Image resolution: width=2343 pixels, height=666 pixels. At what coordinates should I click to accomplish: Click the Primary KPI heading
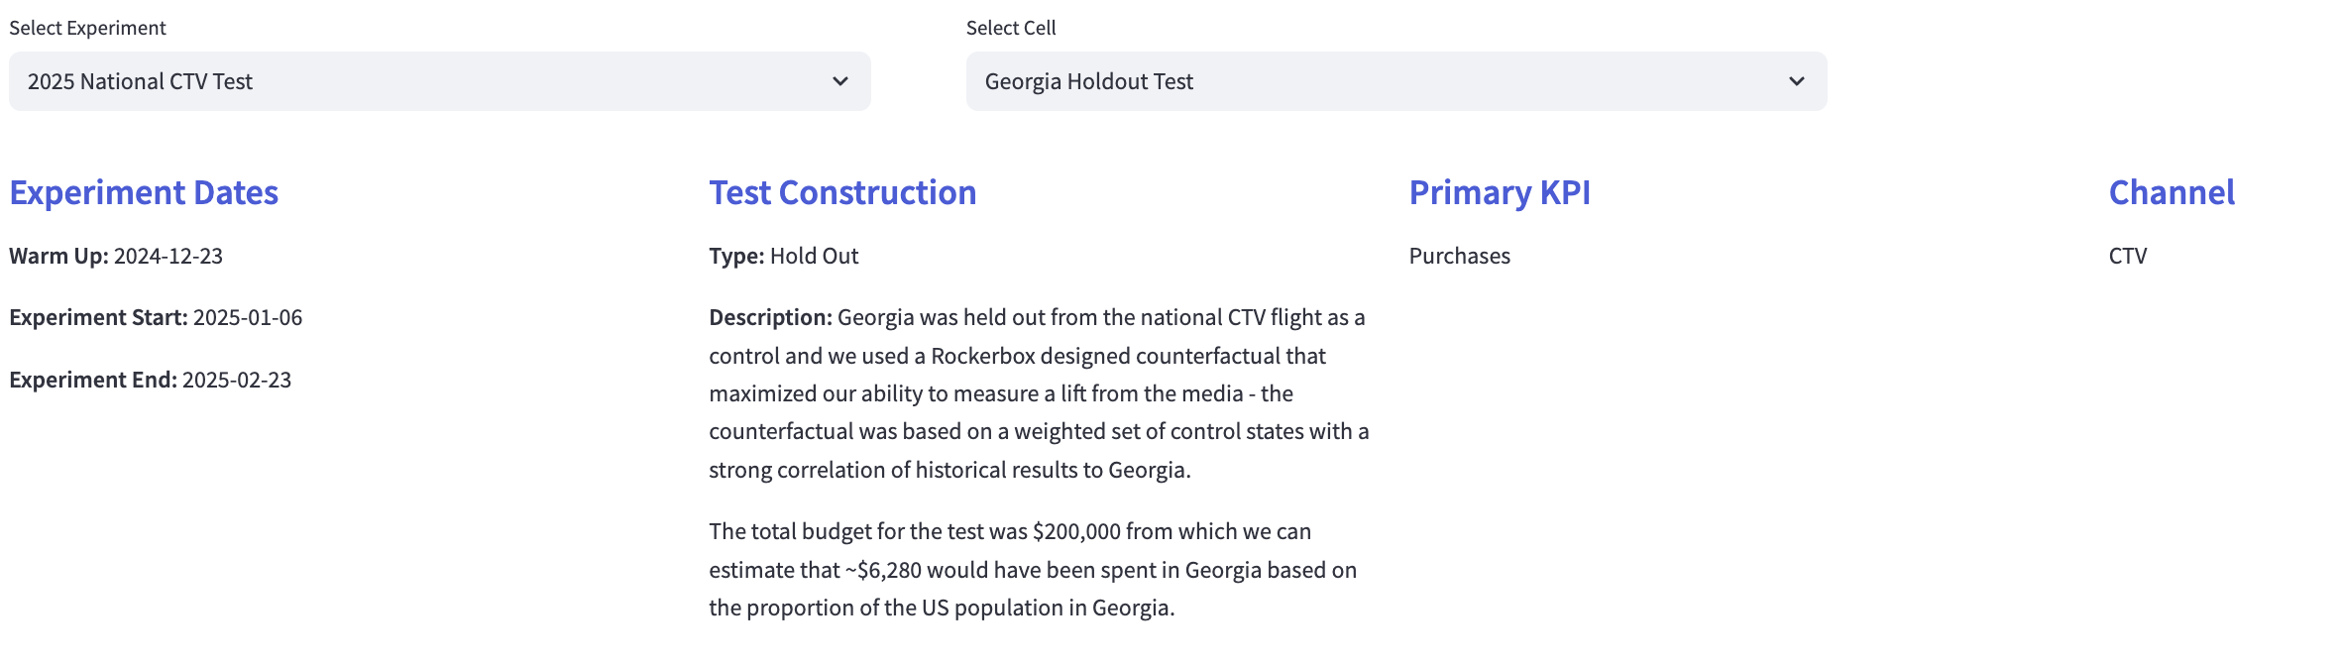point(1500,192)
